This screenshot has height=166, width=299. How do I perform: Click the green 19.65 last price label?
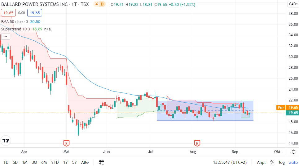tap(292, 113)
